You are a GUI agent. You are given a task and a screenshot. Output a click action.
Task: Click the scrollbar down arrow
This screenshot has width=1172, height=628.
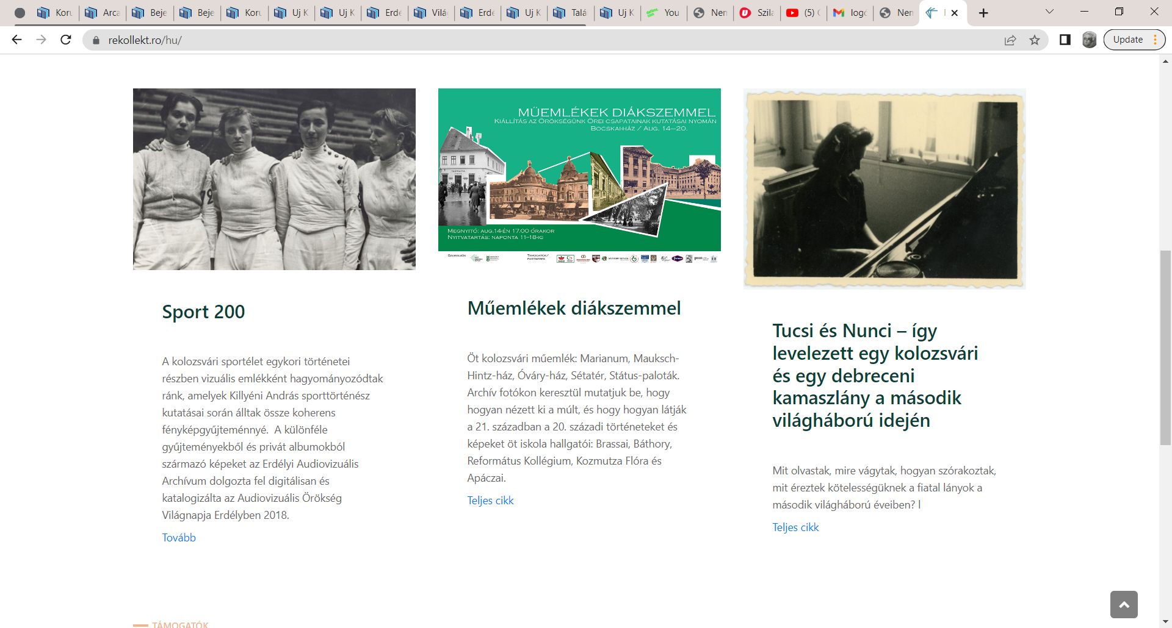click(x=1165, y=623)
